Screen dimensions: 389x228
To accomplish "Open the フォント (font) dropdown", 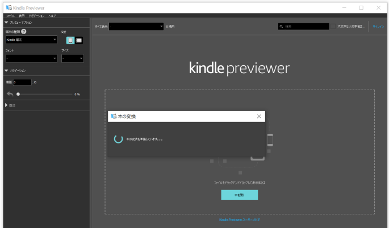I will tap(31, 58).
